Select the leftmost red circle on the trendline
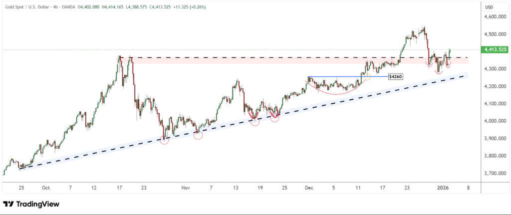This screenshot has width=511, height=215. (x=164, y=140)
